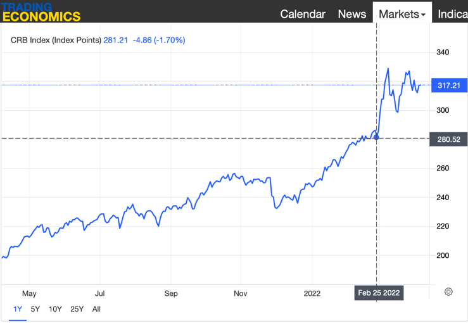Click the highlighted data point on the line
The image size is (468, 323).
point(377,137)
